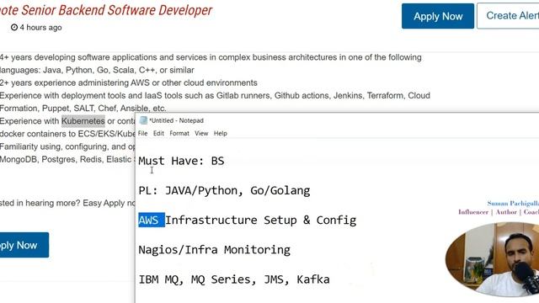539x303 pixels.
Task: Click the 'Easy Apply' sentence on webpage
Action: coord(67,203)
